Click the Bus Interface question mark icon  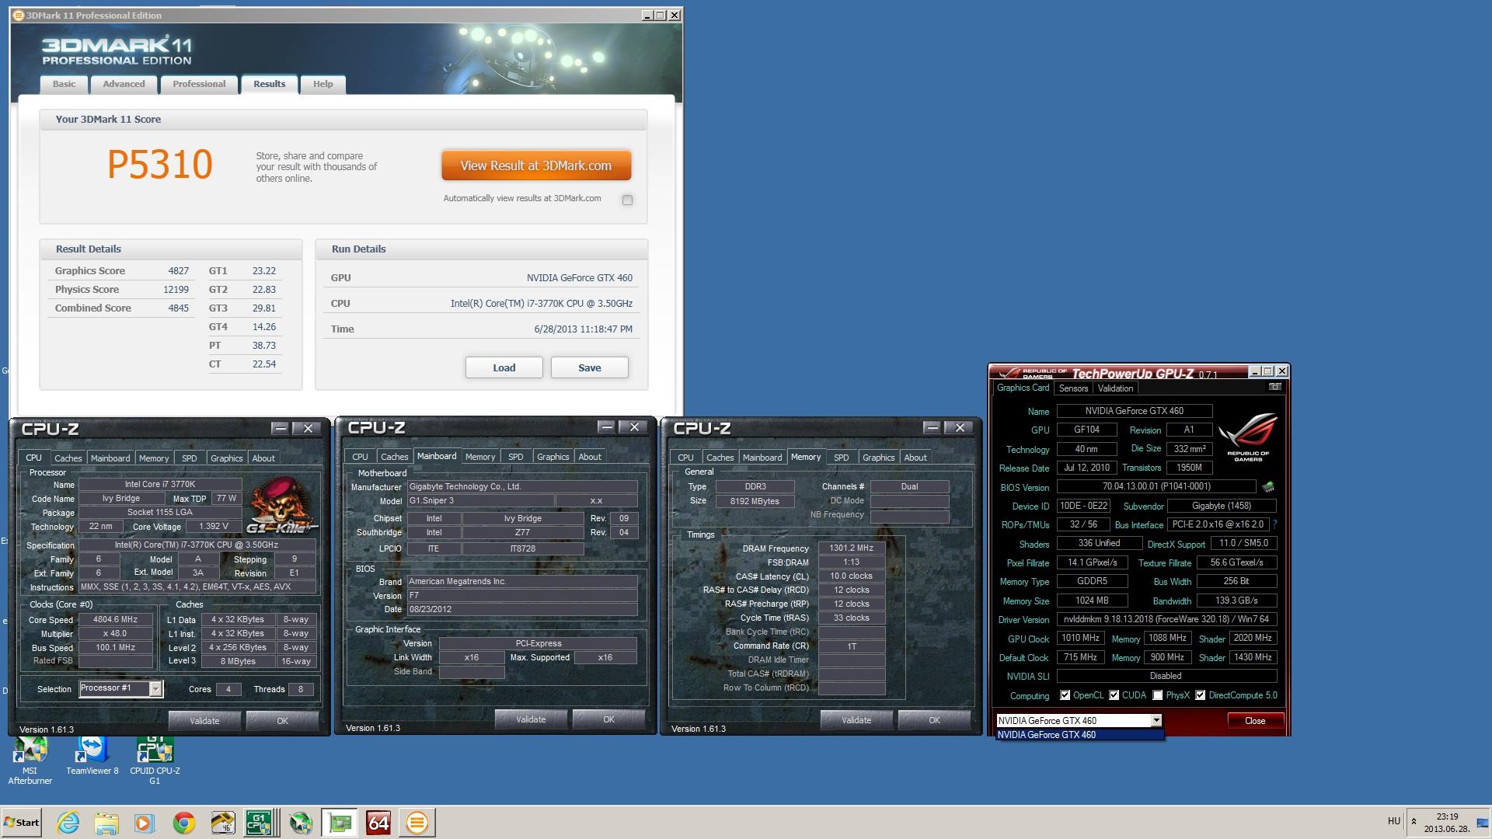pyautogui.click(x=1274, y=524)
